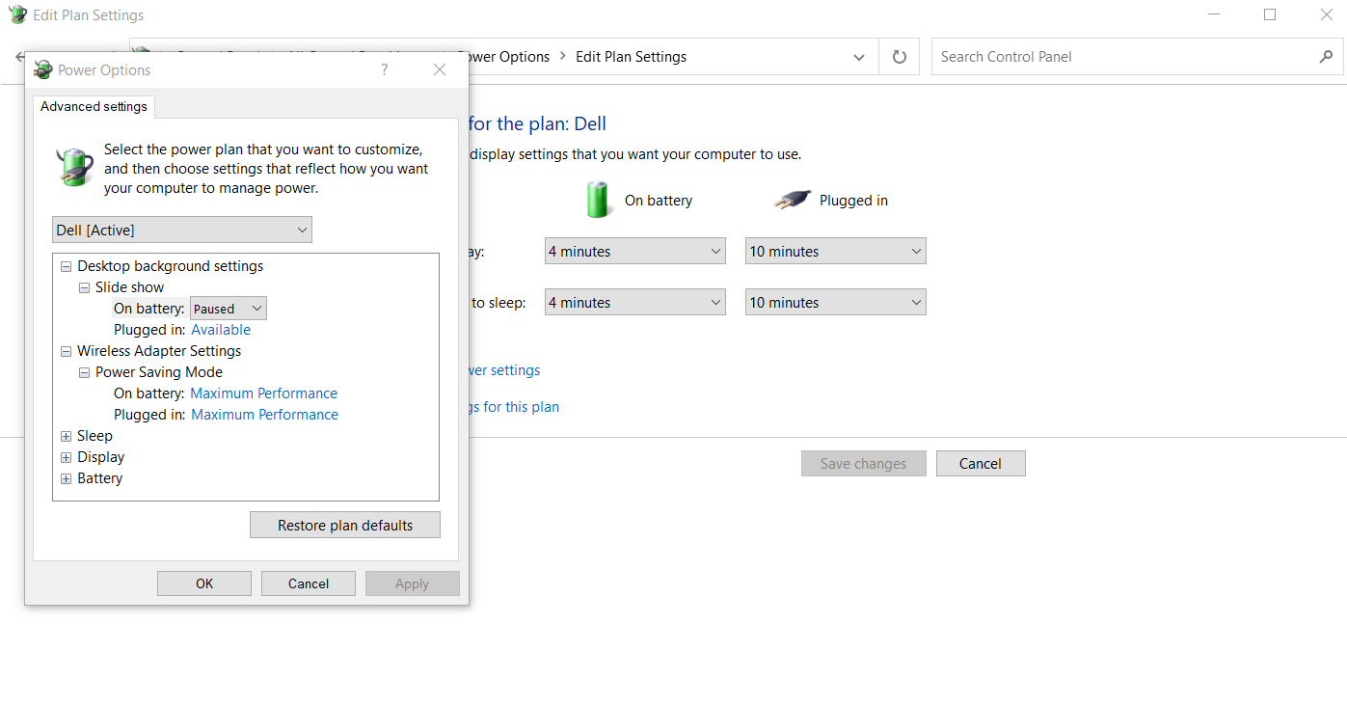Collapse the Wireless Adapter Settings node

tap(66, 350)
